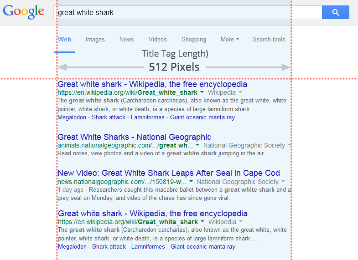The height and width of the screenshot is (260, 358).
Task: Click the blue magnifier search button
Action: coord(335,13)
